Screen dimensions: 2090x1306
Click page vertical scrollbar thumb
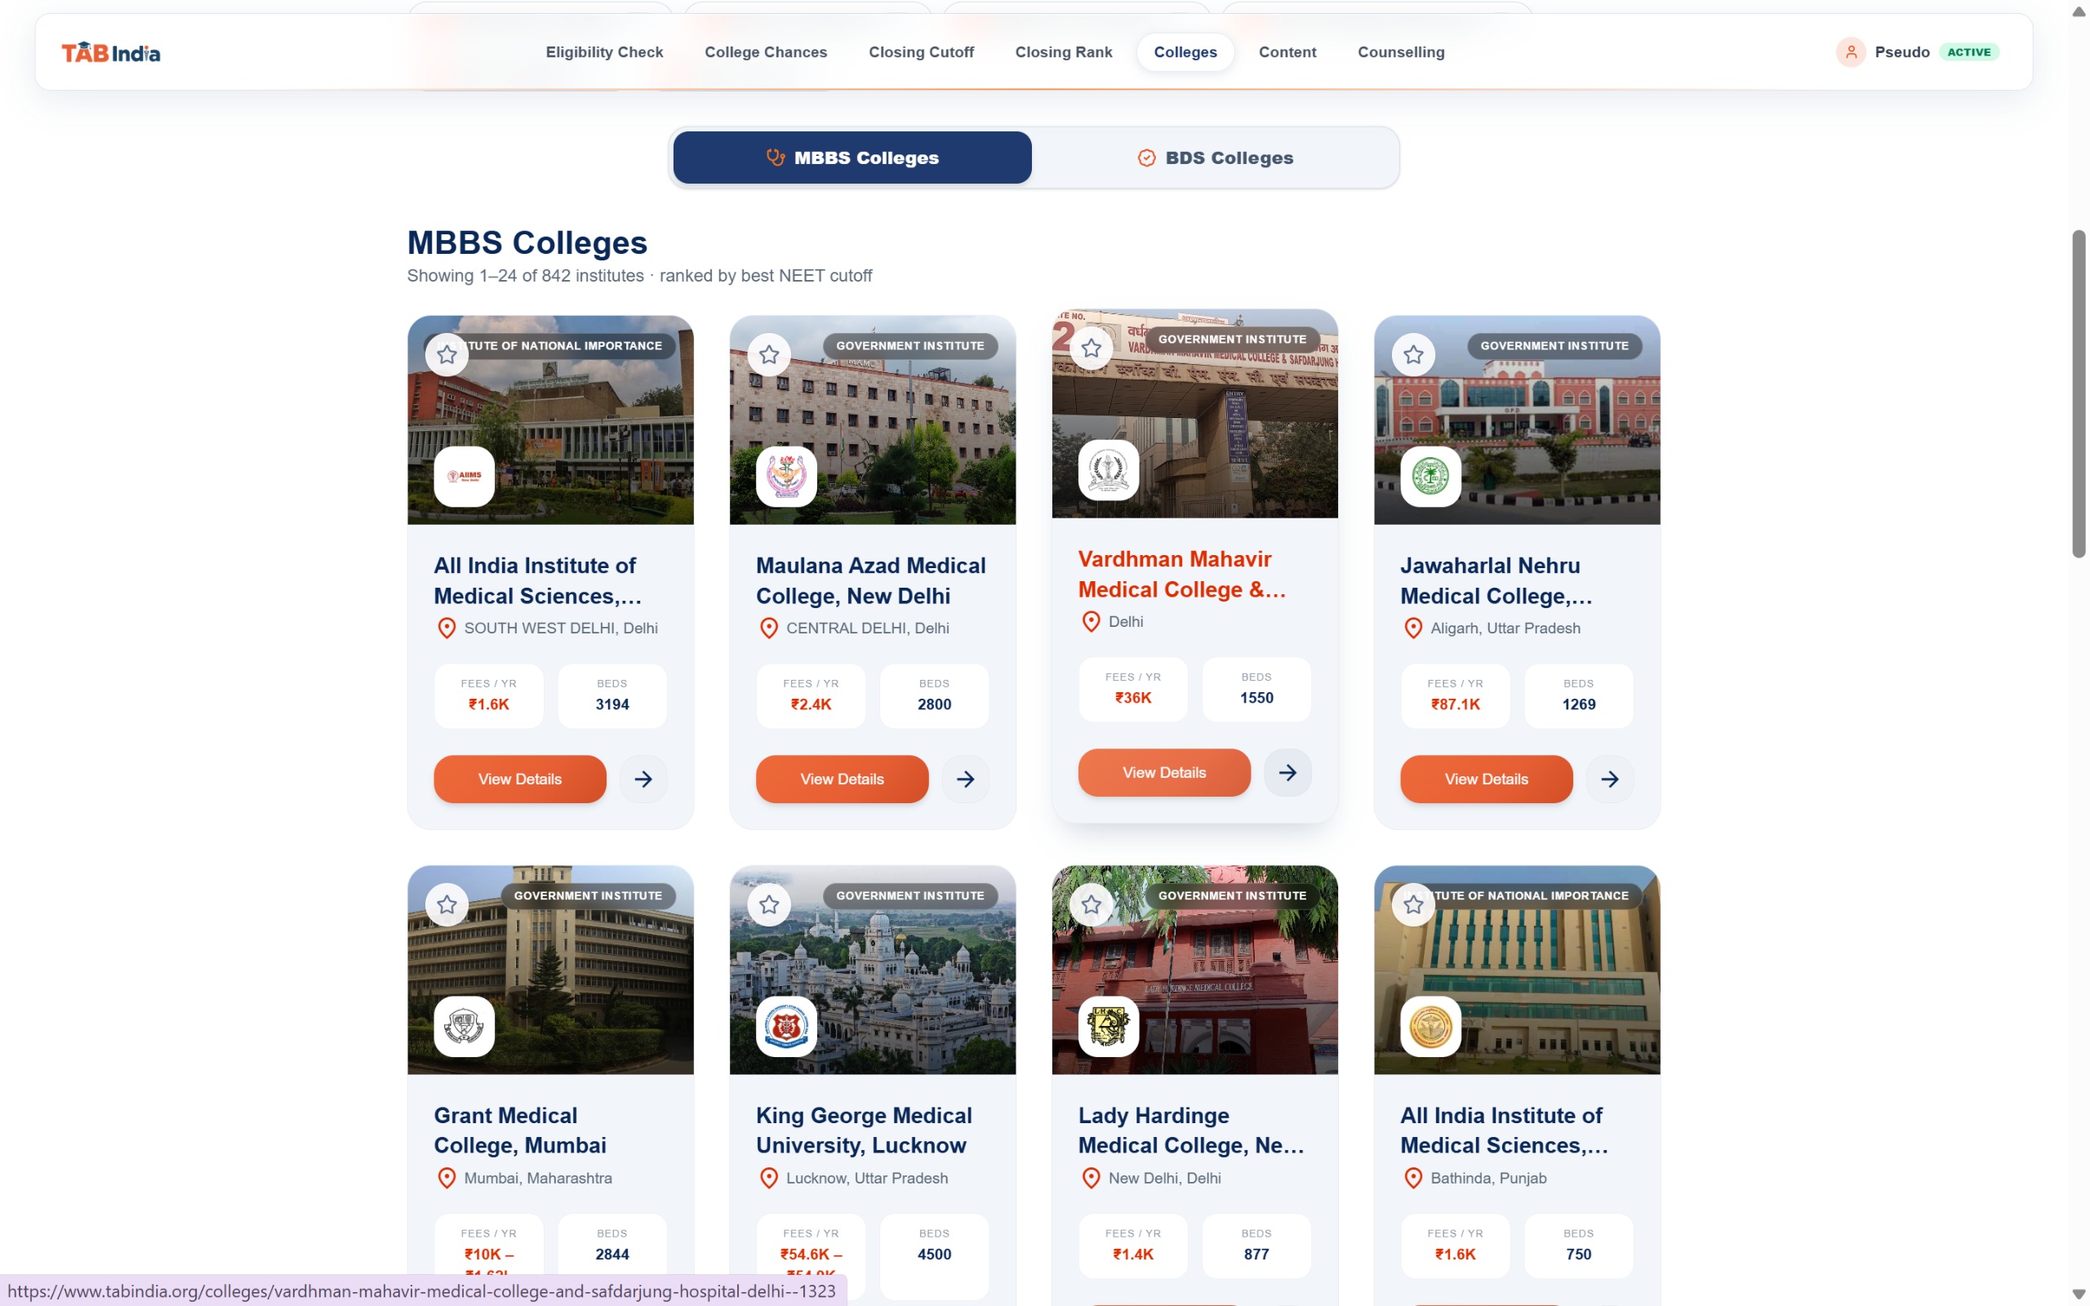pyautogui.click(x=2079, y=393)
